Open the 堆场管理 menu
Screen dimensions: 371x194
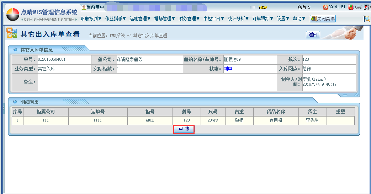coord(165,19)
